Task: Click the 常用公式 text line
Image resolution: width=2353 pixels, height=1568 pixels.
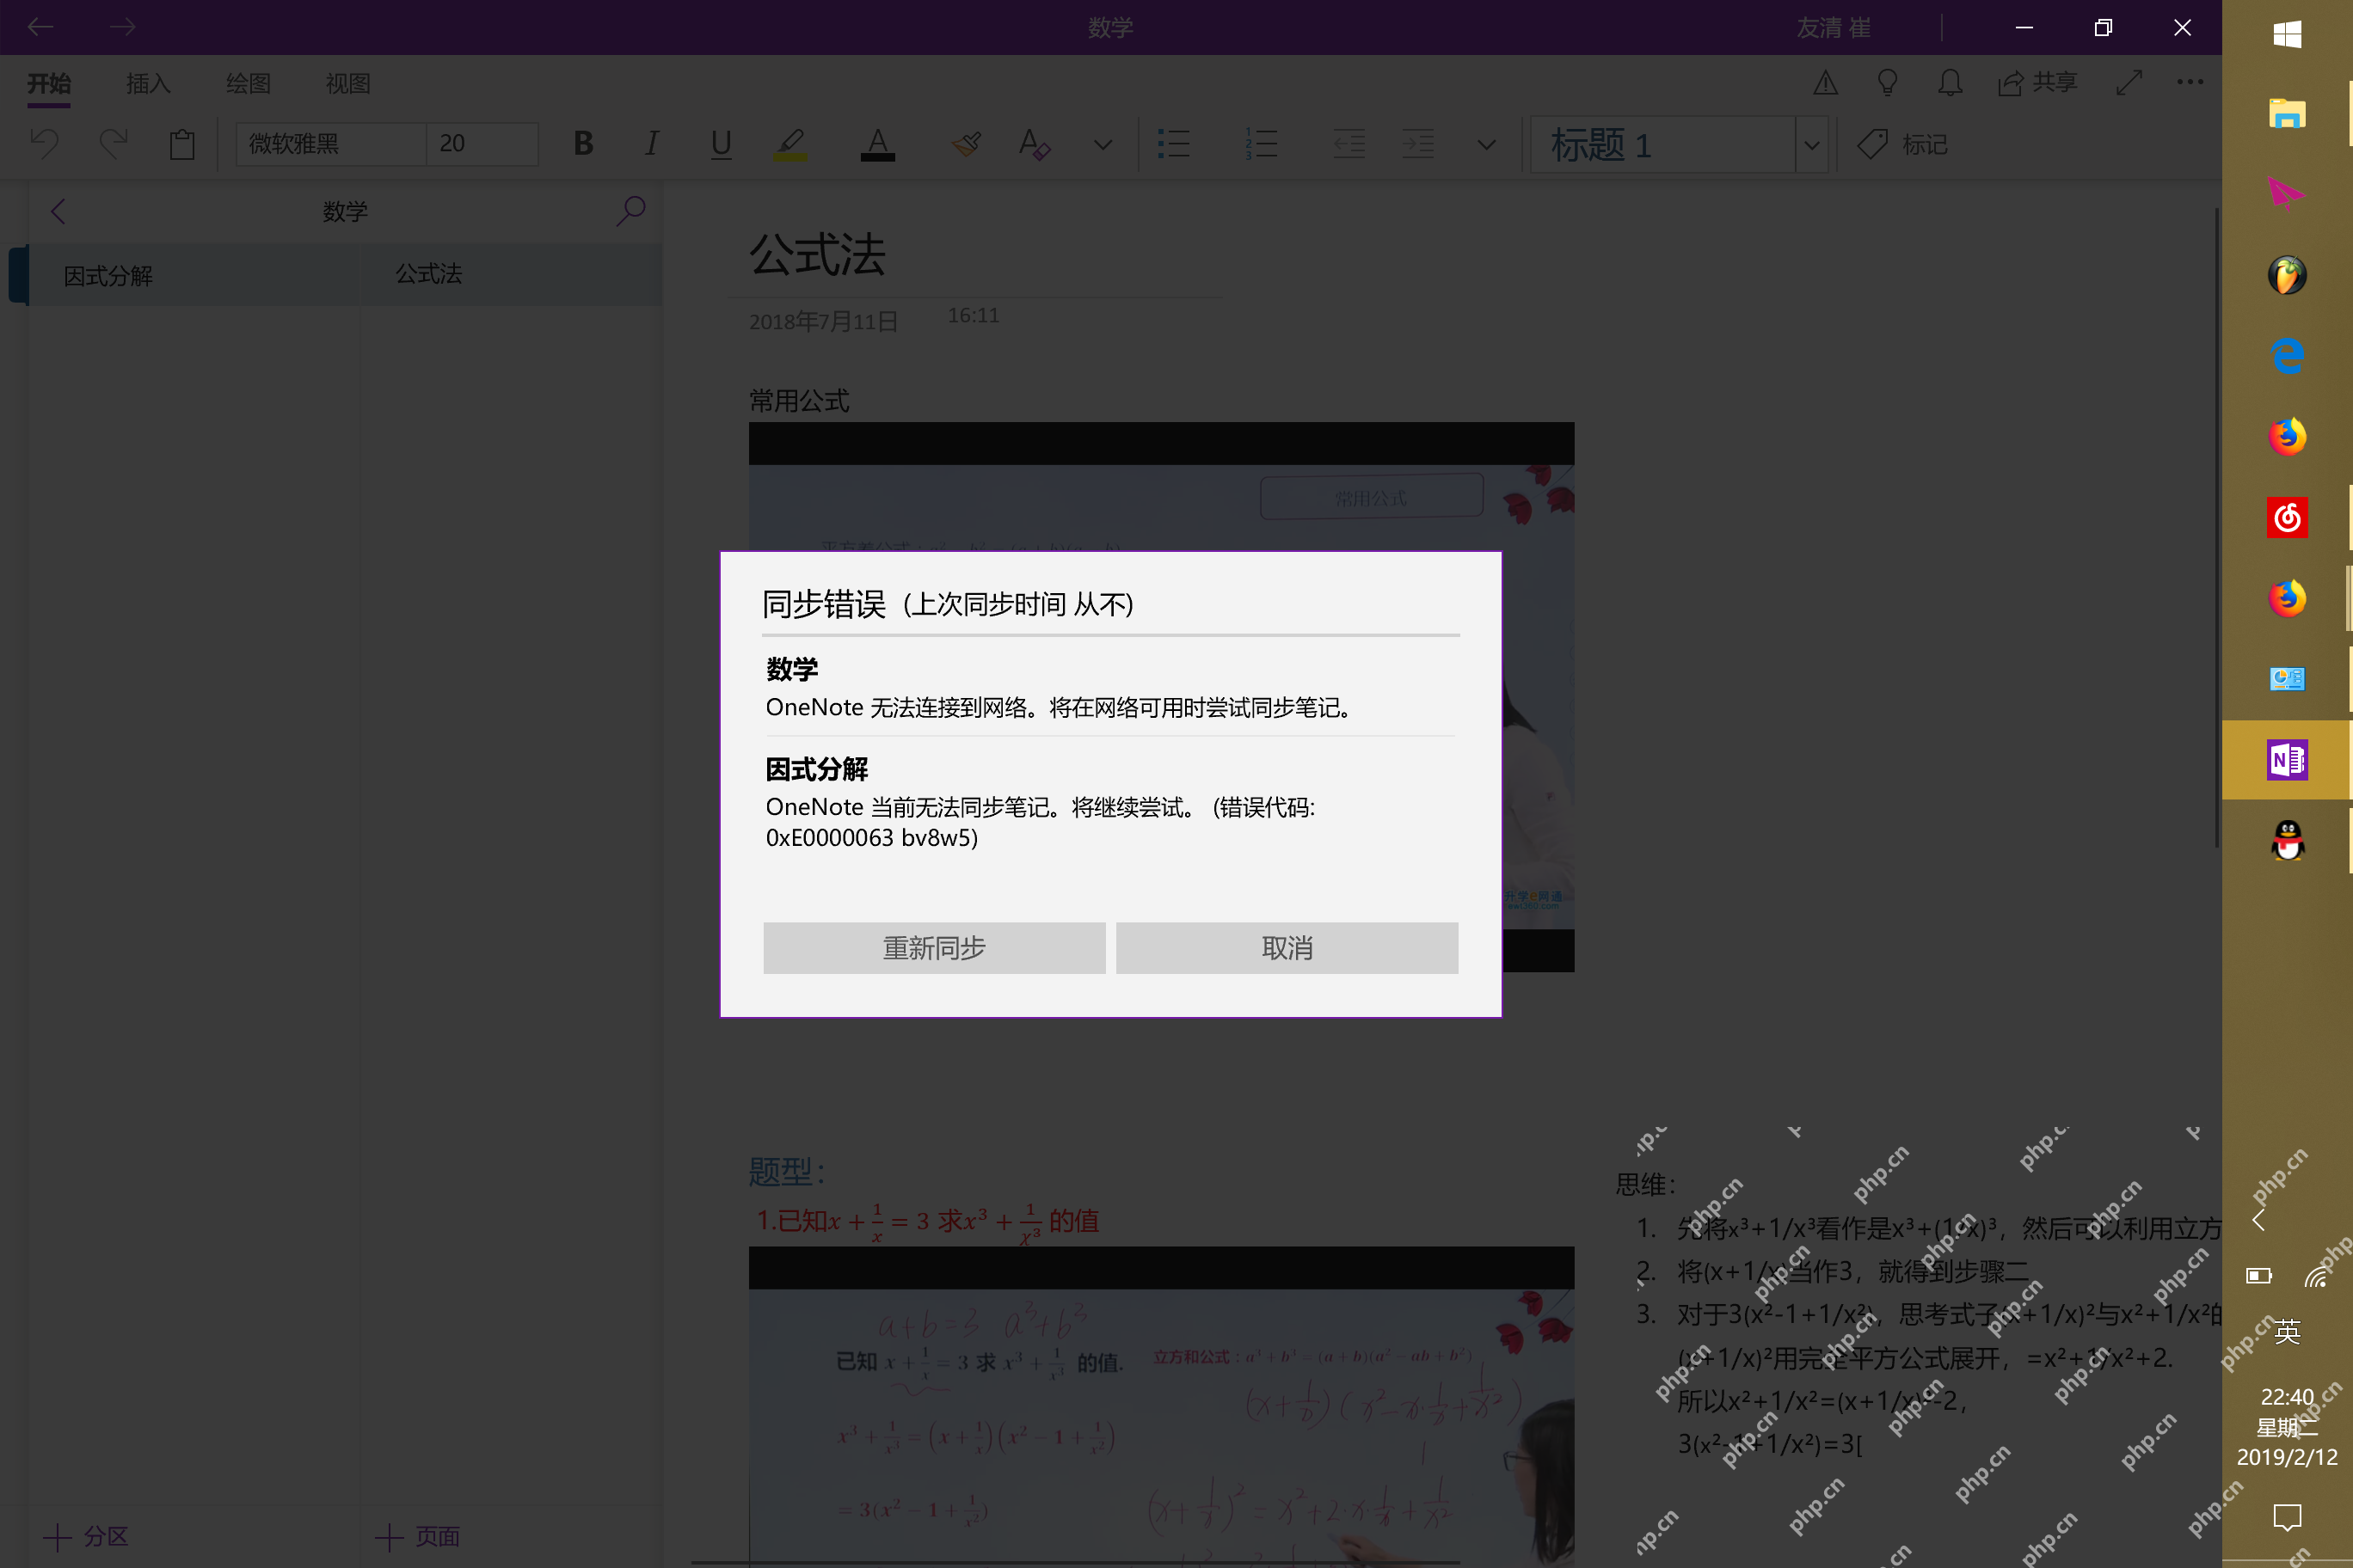Action: tap(799, 401)
